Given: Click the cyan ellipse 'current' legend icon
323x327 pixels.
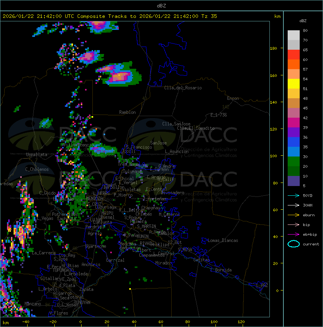Looking at the screenshot, I should tap(293, 244).
